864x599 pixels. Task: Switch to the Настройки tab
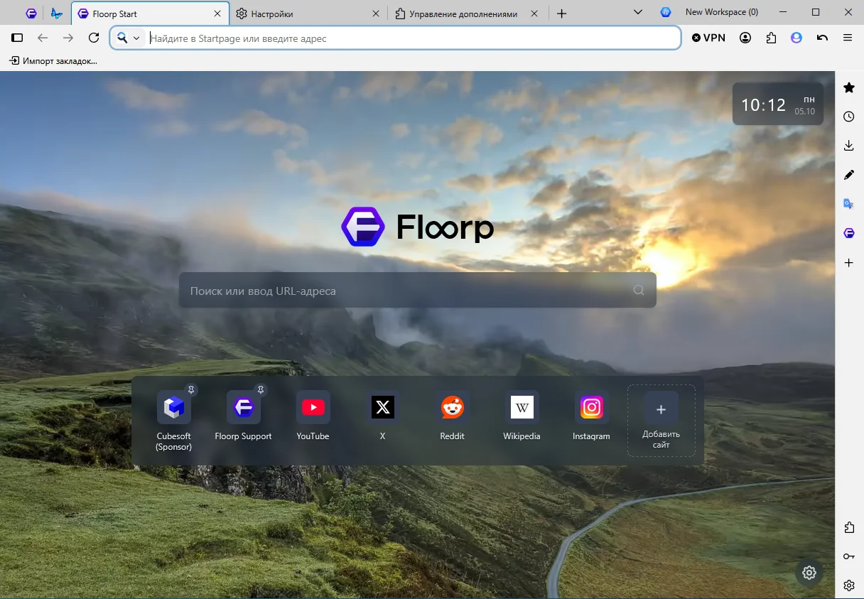[x=309, y=14]
